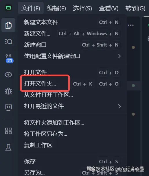Viewport: 149px width, 176px height.
Task: Click the three-dots more actions button
Action: [131, 25]
